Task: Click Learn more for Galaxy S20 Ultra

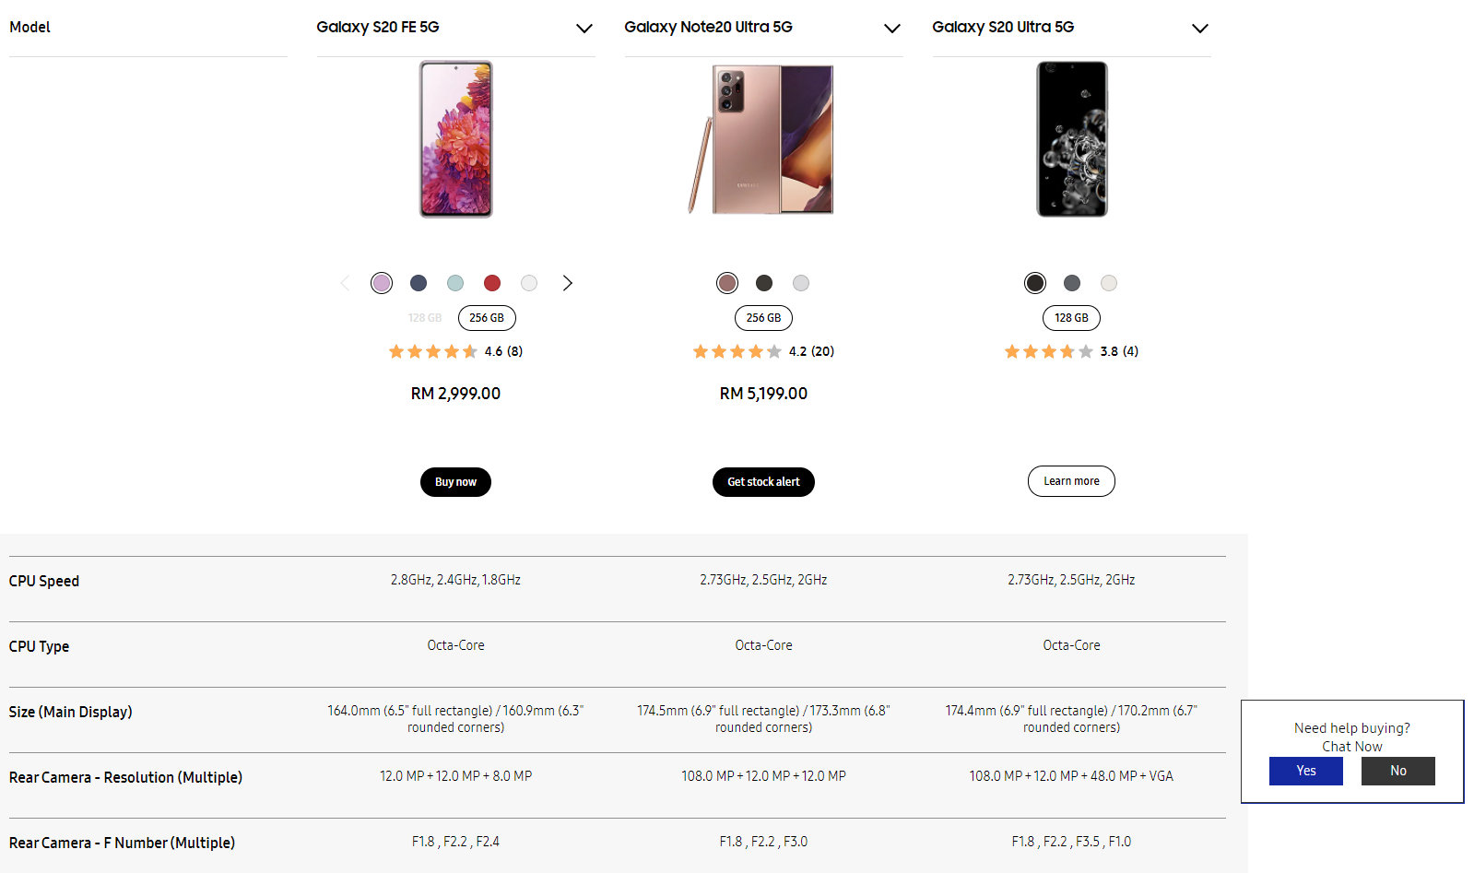Action: [x=1071, y=480]
